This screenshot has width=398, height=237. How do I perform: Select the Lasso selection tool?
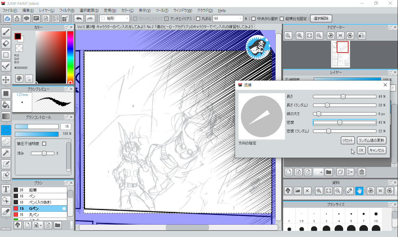click(x=6, y=141)
